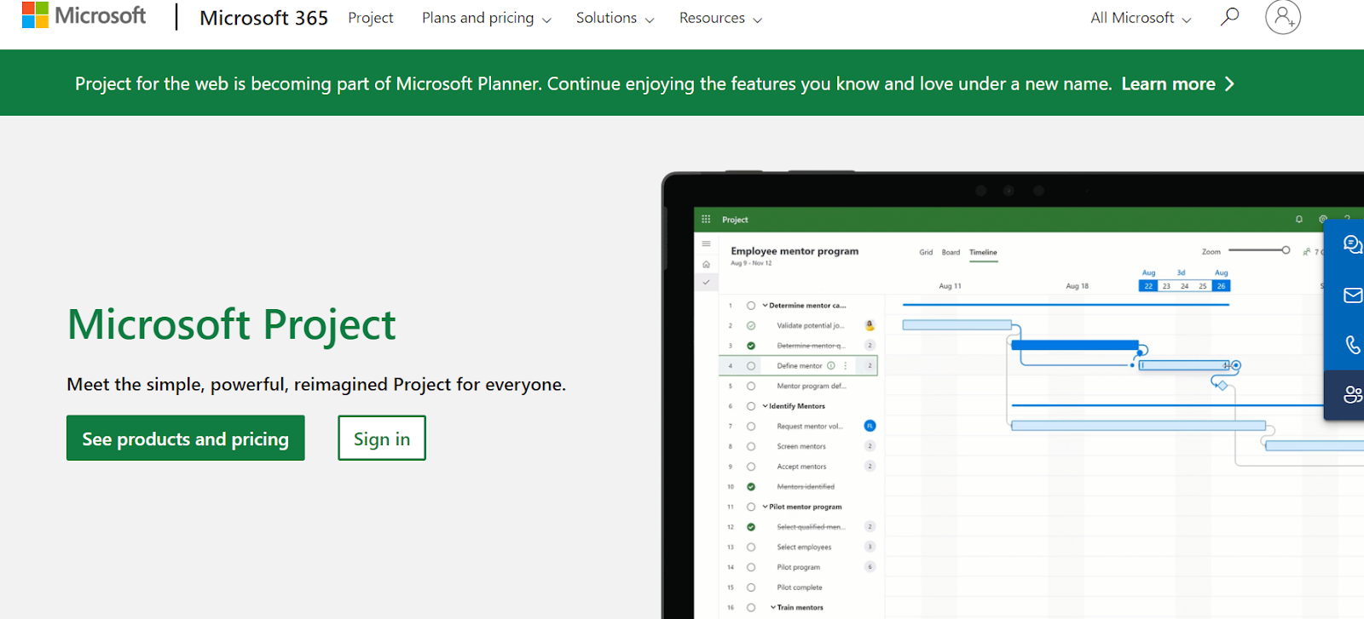1364x619 pixels.
Task: Select date 26 in timeline header
Action: pyautogui.click(x=1221, y=286)
